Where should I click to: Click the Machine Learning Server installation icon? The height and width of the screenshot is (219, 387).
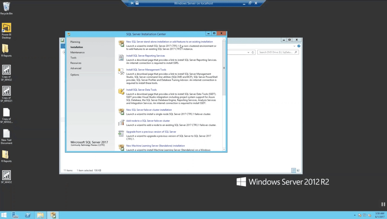(121, 147)
